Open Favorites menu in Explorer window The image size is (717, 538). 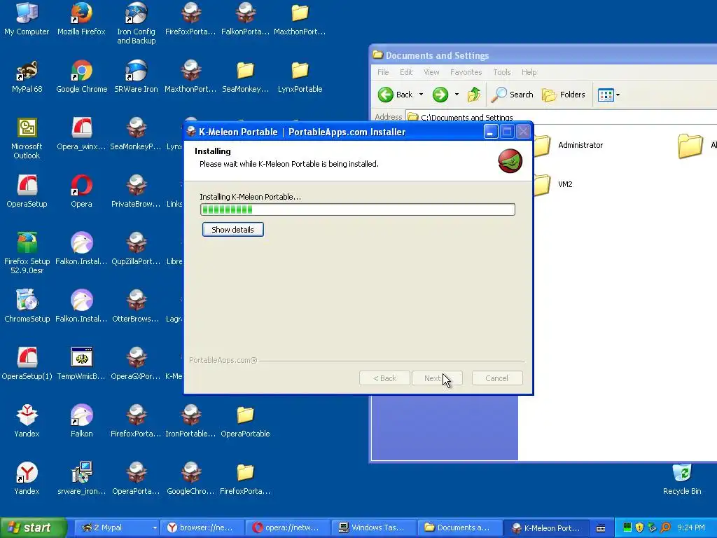point(466,72)
